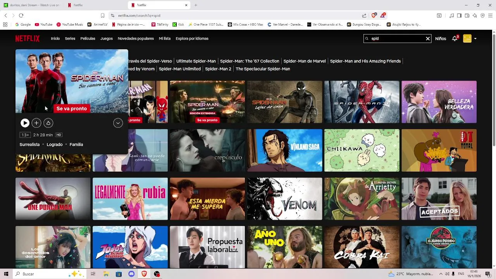Open the Series section
This screenshot has height=279, width=496.
coord(70,38)
